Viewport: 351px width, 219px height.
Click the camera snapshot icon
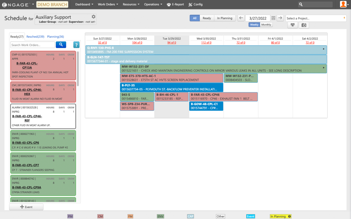click(x=303, y=25)
